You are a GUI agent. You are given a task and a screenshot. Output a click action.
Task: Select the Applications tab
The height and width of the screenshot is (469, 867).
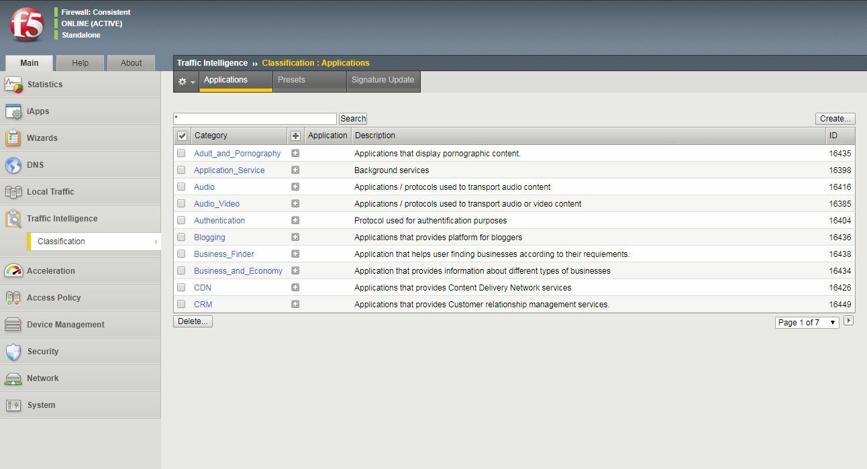tap(236, 81)
